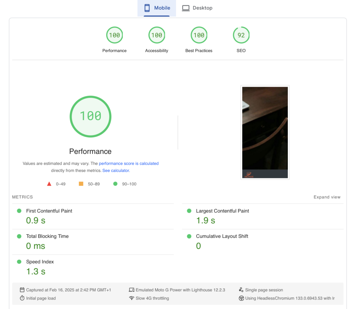
Task: Click the Performance label under the top gauge
Action: 114,51
